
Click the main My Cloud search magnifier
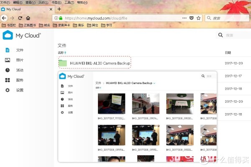[220, 35]
